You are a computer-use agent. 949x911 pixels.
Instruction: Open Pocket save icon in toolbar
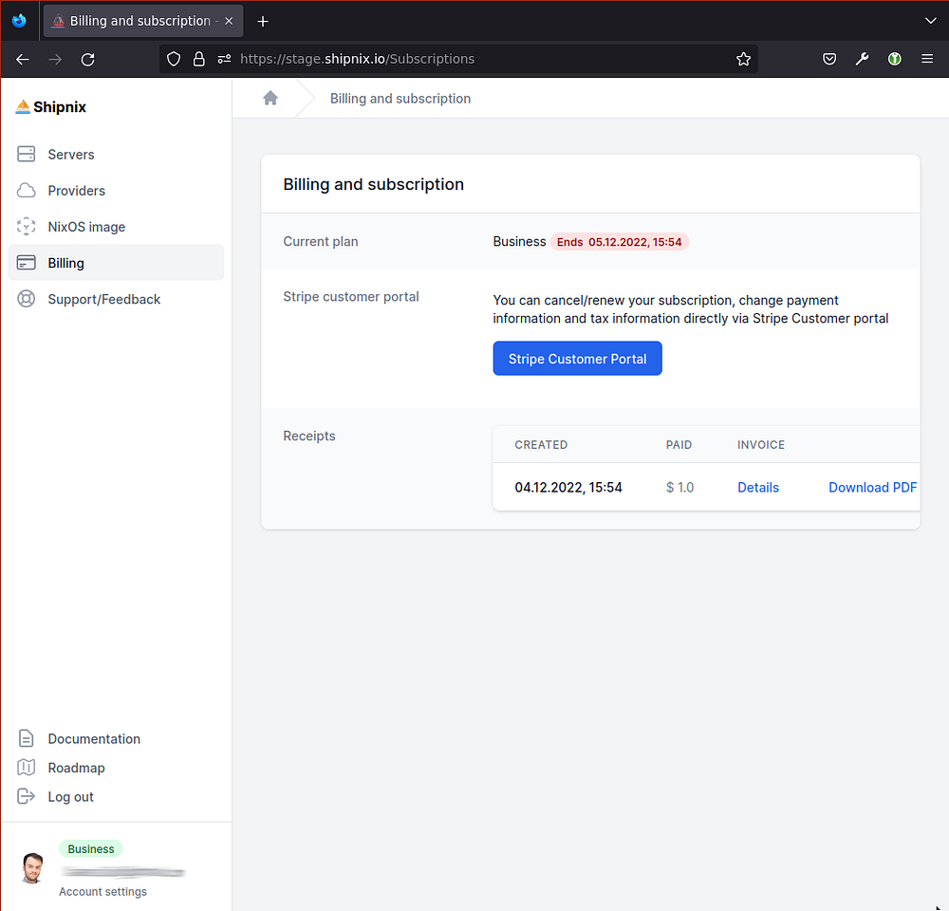pos(829,60)
